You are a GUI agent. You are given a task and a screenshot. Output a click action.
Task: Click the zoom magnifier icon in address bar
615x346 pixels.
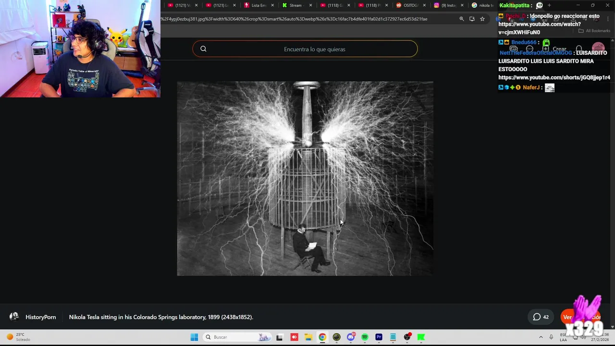pyautogui.click(x=461, y=19)
